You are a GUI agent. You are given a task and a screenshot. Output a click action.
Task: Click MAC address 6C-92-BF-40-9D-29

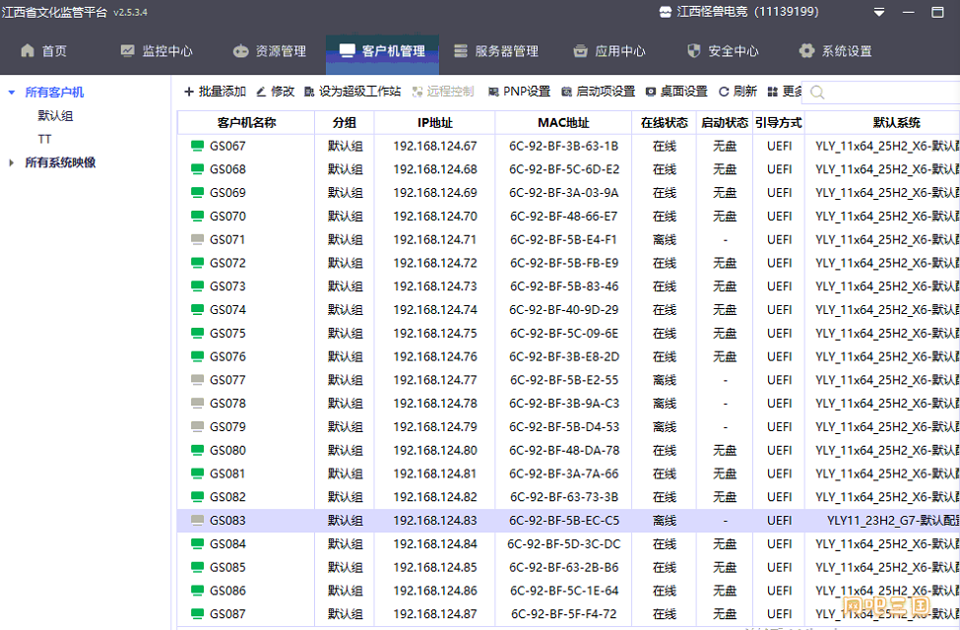point(564,310)
